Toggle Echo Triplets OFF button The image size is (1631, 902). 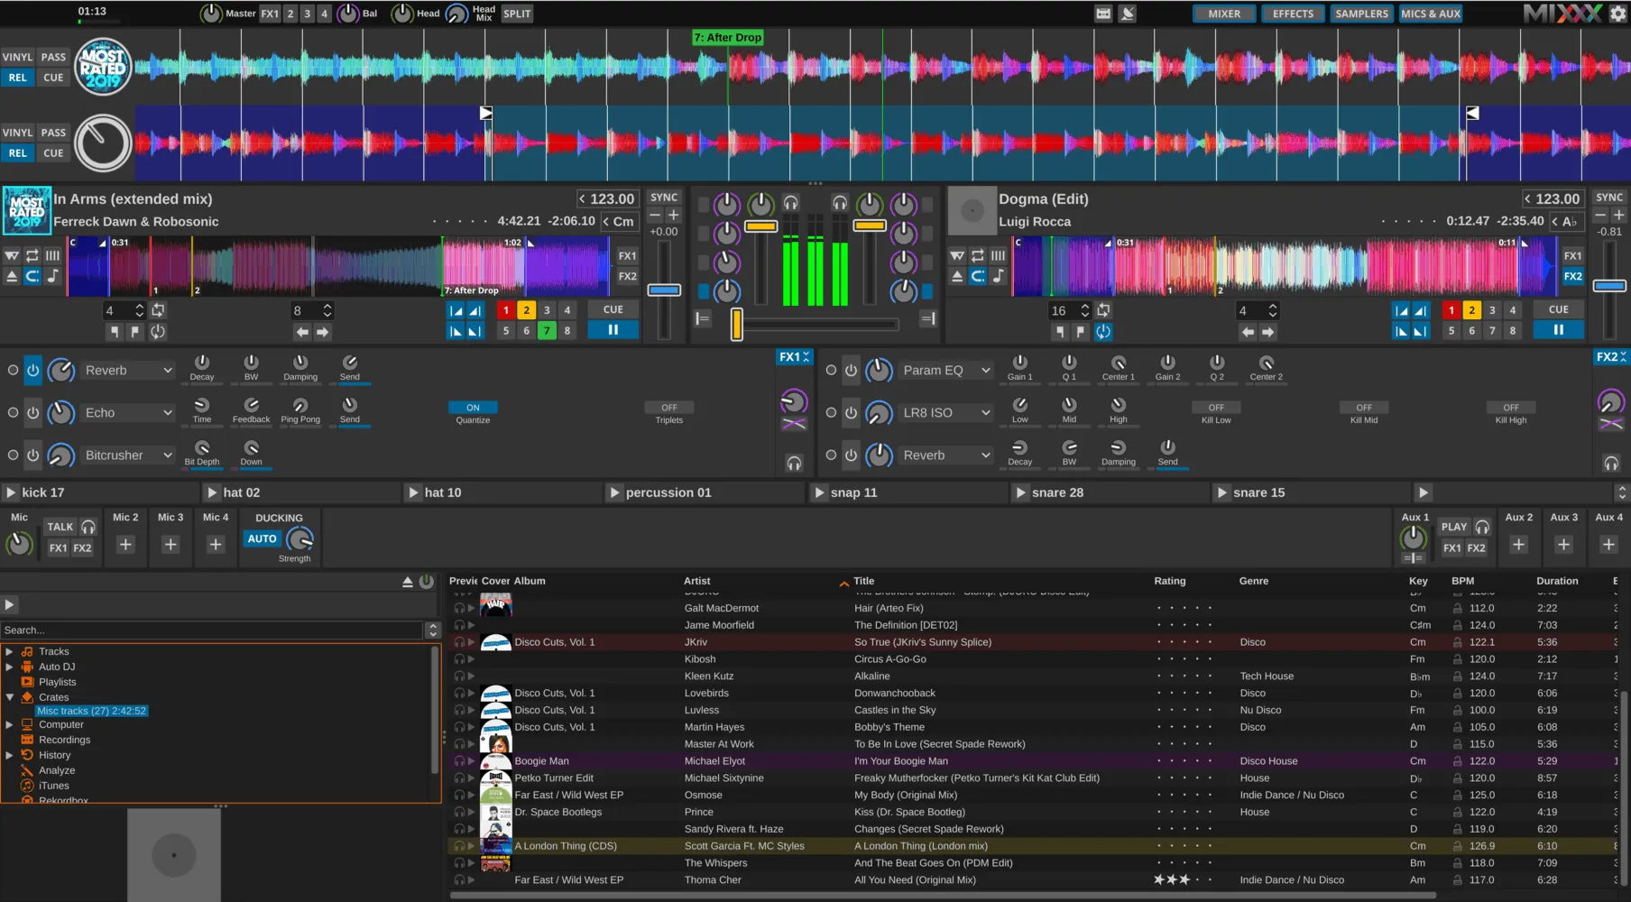[669, 408]
